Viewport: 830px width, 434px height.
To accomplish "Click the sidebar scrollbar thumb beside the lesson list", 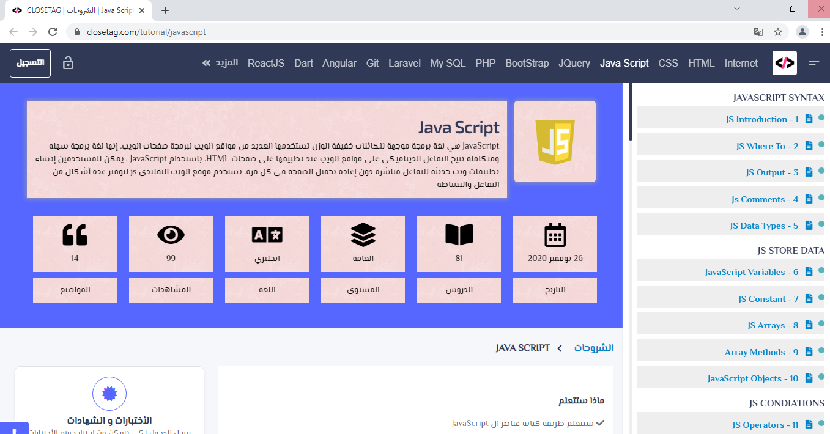I will point(631,111).
